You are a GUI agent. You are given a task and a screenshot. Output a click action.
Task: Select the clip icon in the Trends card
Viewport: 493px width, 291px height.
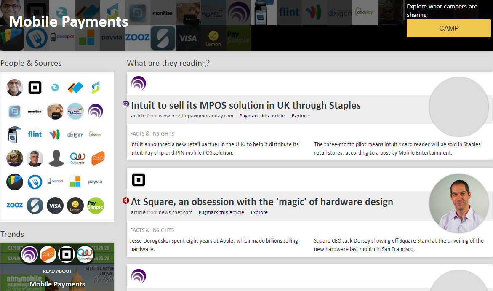(48, 254)
